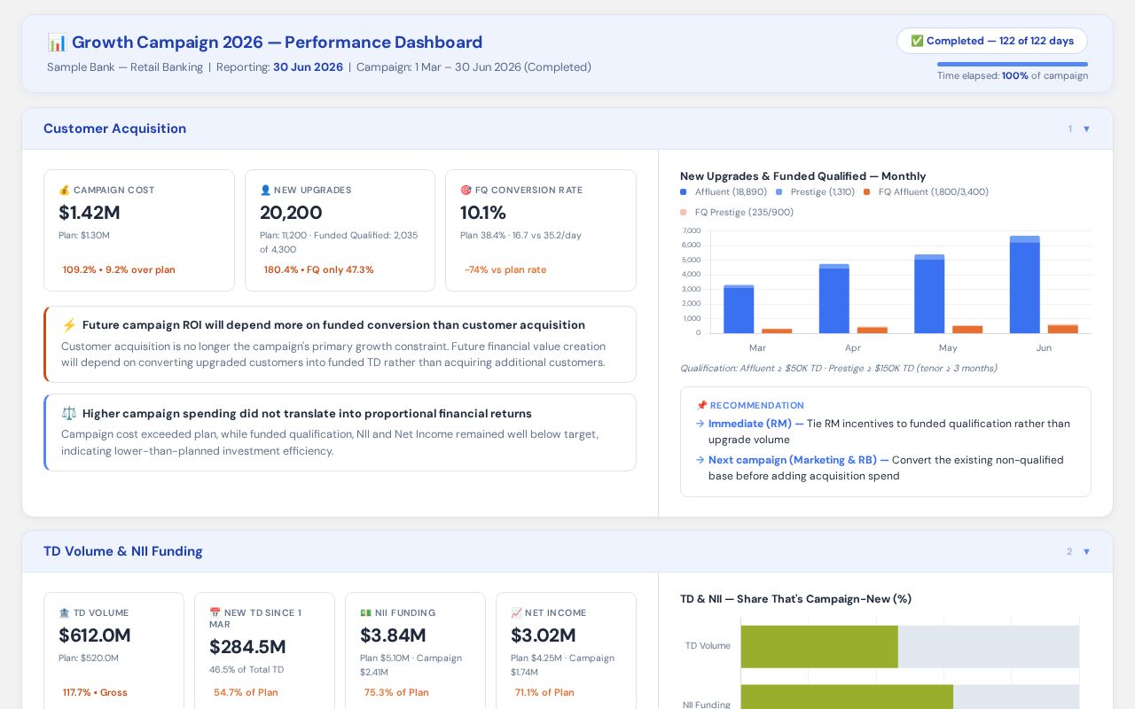The width and height of the screenshot is (1135, 709).
Task: Collapse the Customer Acquisition section arrow
Action: (x=1086, y=129)
